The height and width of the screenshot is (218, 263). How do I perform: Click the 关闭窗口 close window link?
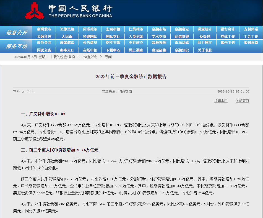point(242,101)
